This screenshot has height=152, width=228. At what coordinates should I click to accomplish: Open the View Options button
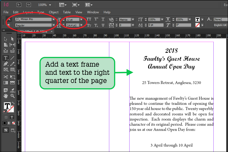point(63,5)
